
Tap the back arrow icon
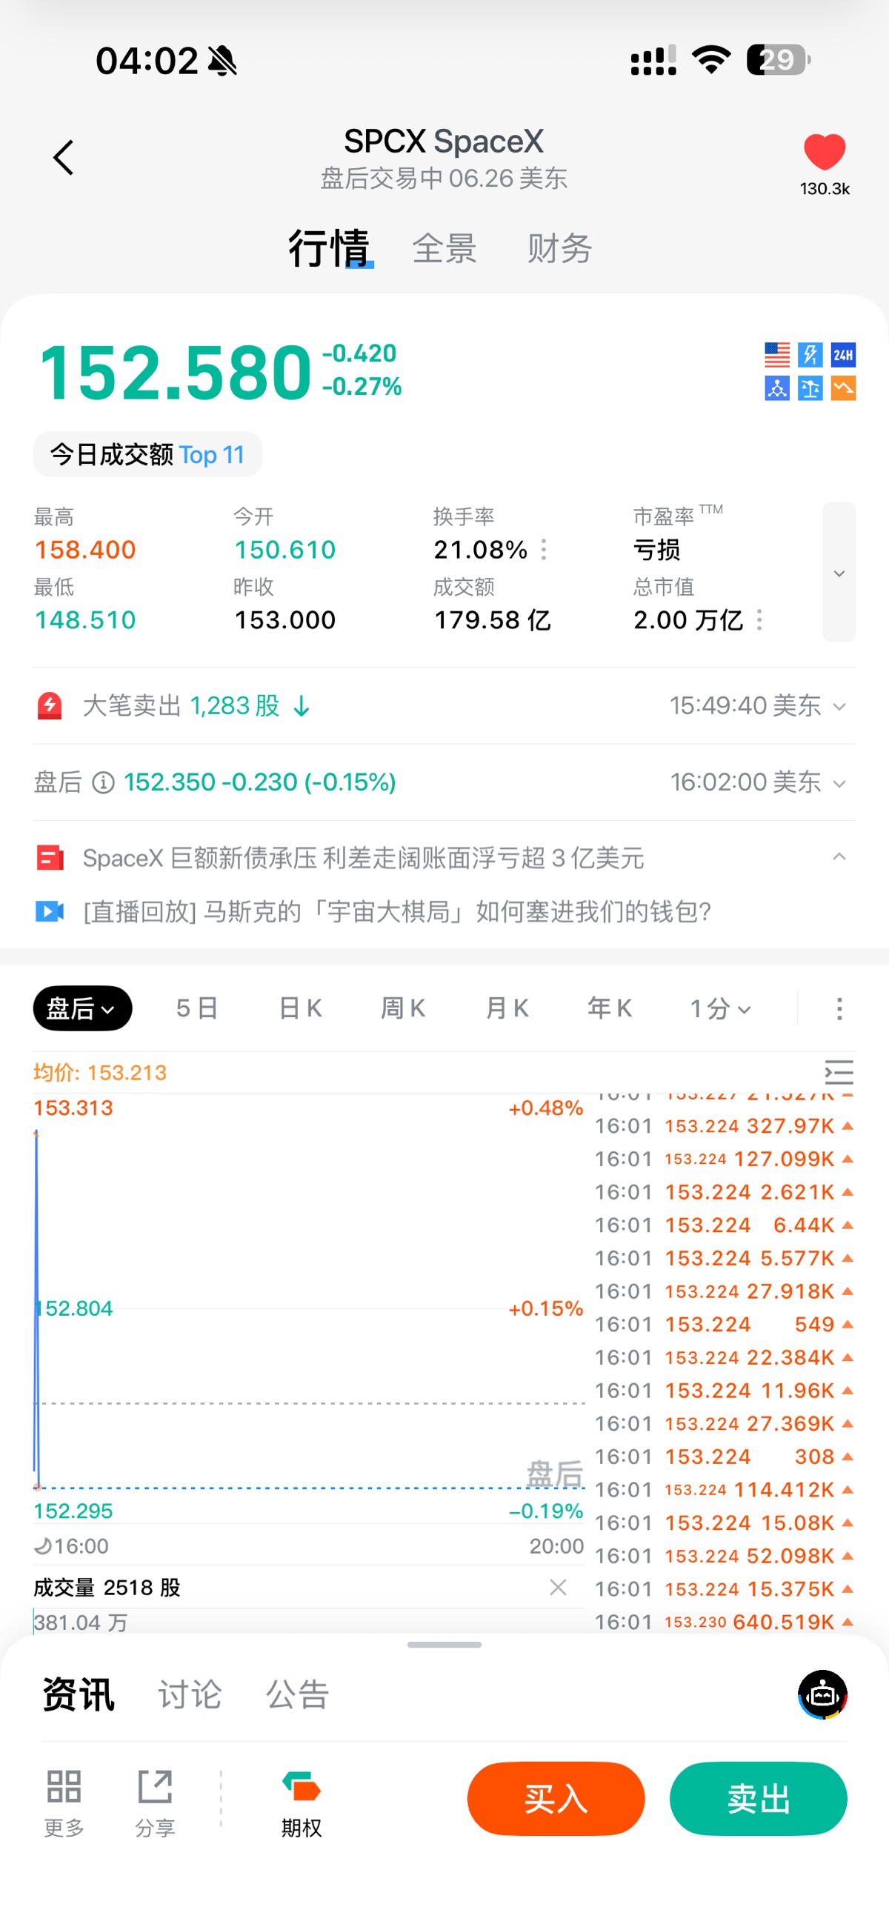64,158
